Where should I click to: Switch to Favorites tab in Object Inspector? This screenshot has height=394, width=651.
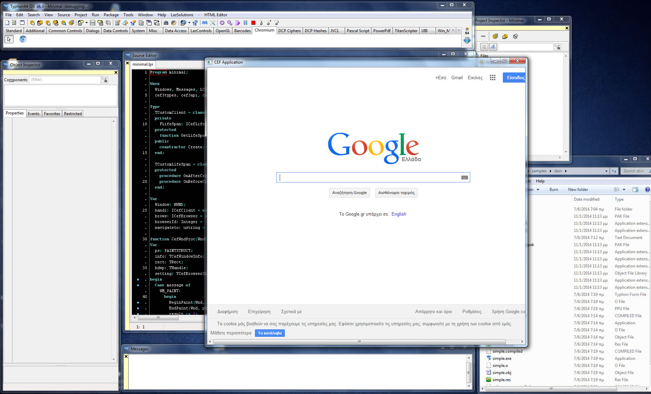[x=52, y=113]
